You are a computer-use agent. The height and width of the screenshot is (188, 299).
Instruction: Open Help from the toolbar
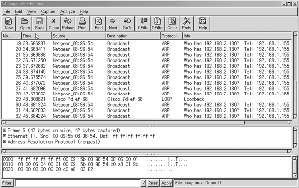(x=203, y=23)
